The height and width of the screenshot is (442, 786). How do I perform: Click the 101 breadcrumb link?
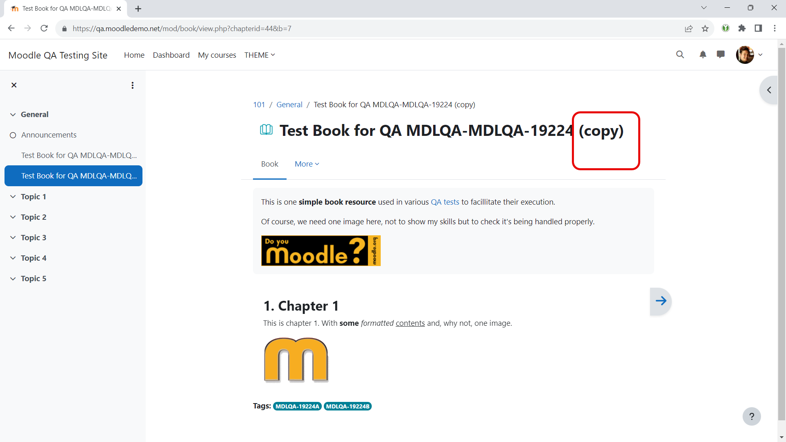(259, 105)
